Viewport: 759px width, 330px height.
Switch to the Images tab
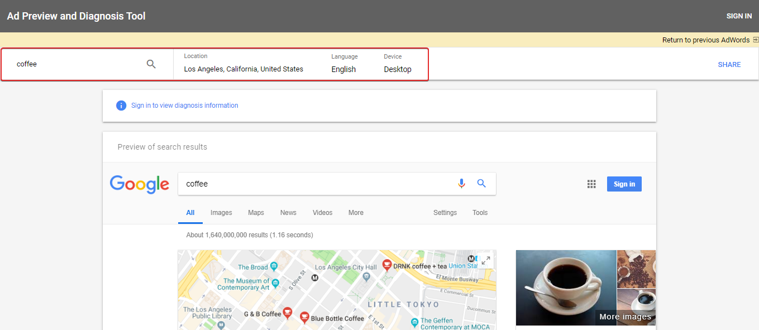pos(221,213)
